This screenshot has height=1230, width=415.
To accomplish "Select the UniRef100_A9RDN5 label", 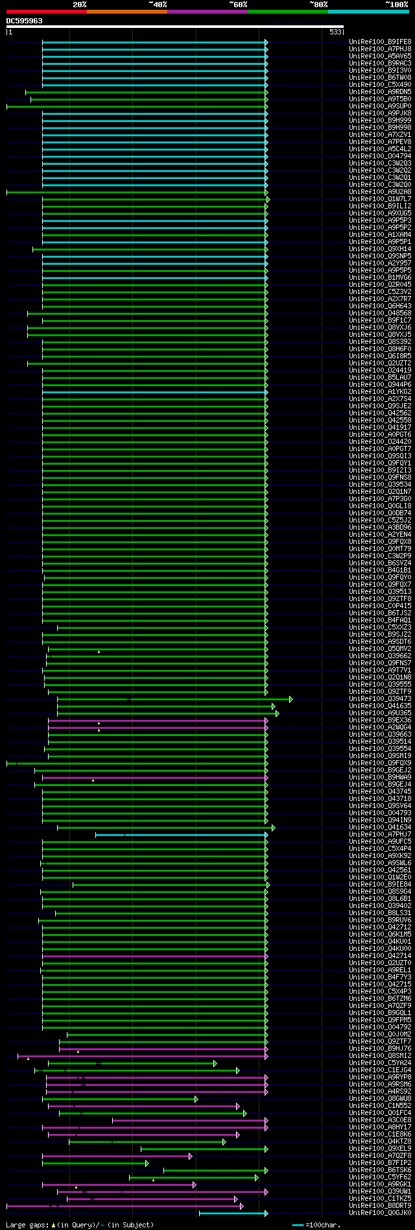I will (380, 92).
